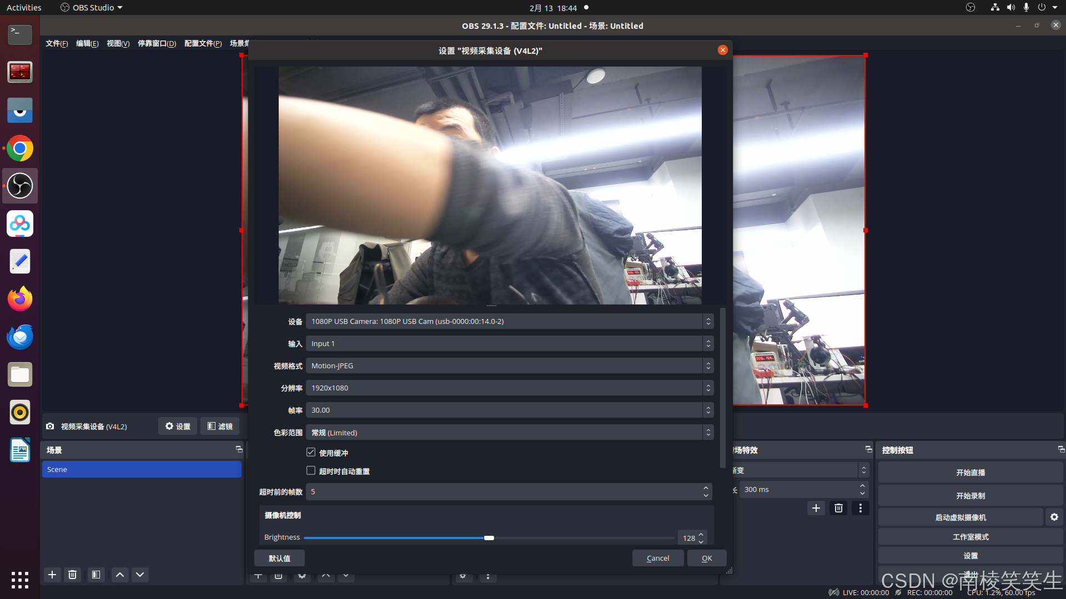This screenshot has height=599, width=1066.
Task: Expand the 设备 camera device dropdown
Action: pyautogui.click(x=509, y=321)
